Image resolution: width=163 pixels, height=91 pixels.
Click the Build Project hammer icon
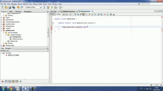tap(44, 7)
